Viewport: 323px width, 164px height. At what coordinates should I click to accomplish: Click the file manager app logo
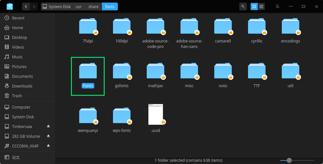pyautogui.click(x=10, y=6)
